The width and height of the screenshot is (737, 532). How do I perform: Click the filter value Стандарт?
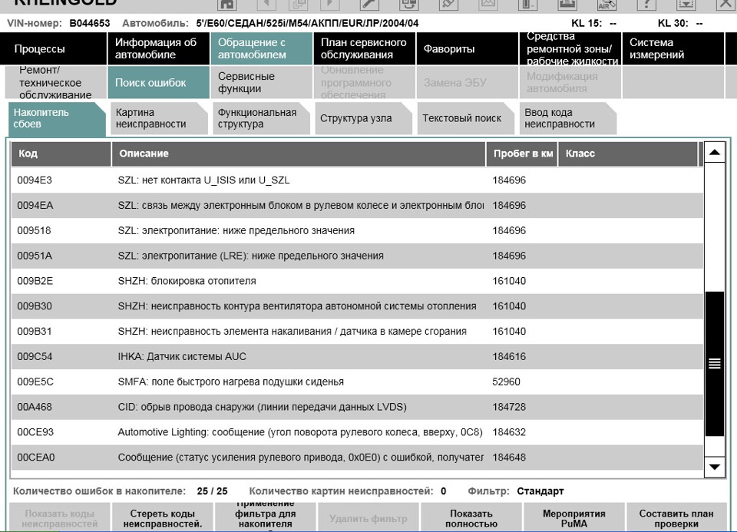click(x=540, y=491)
